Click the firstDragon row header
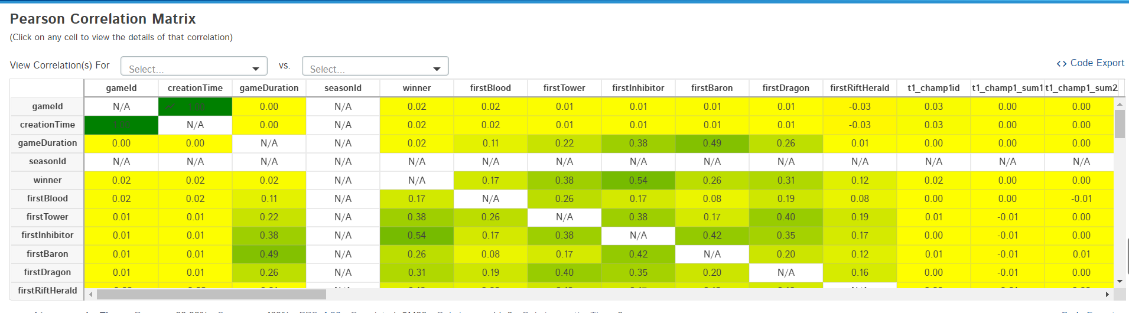 tap(47, 272)
